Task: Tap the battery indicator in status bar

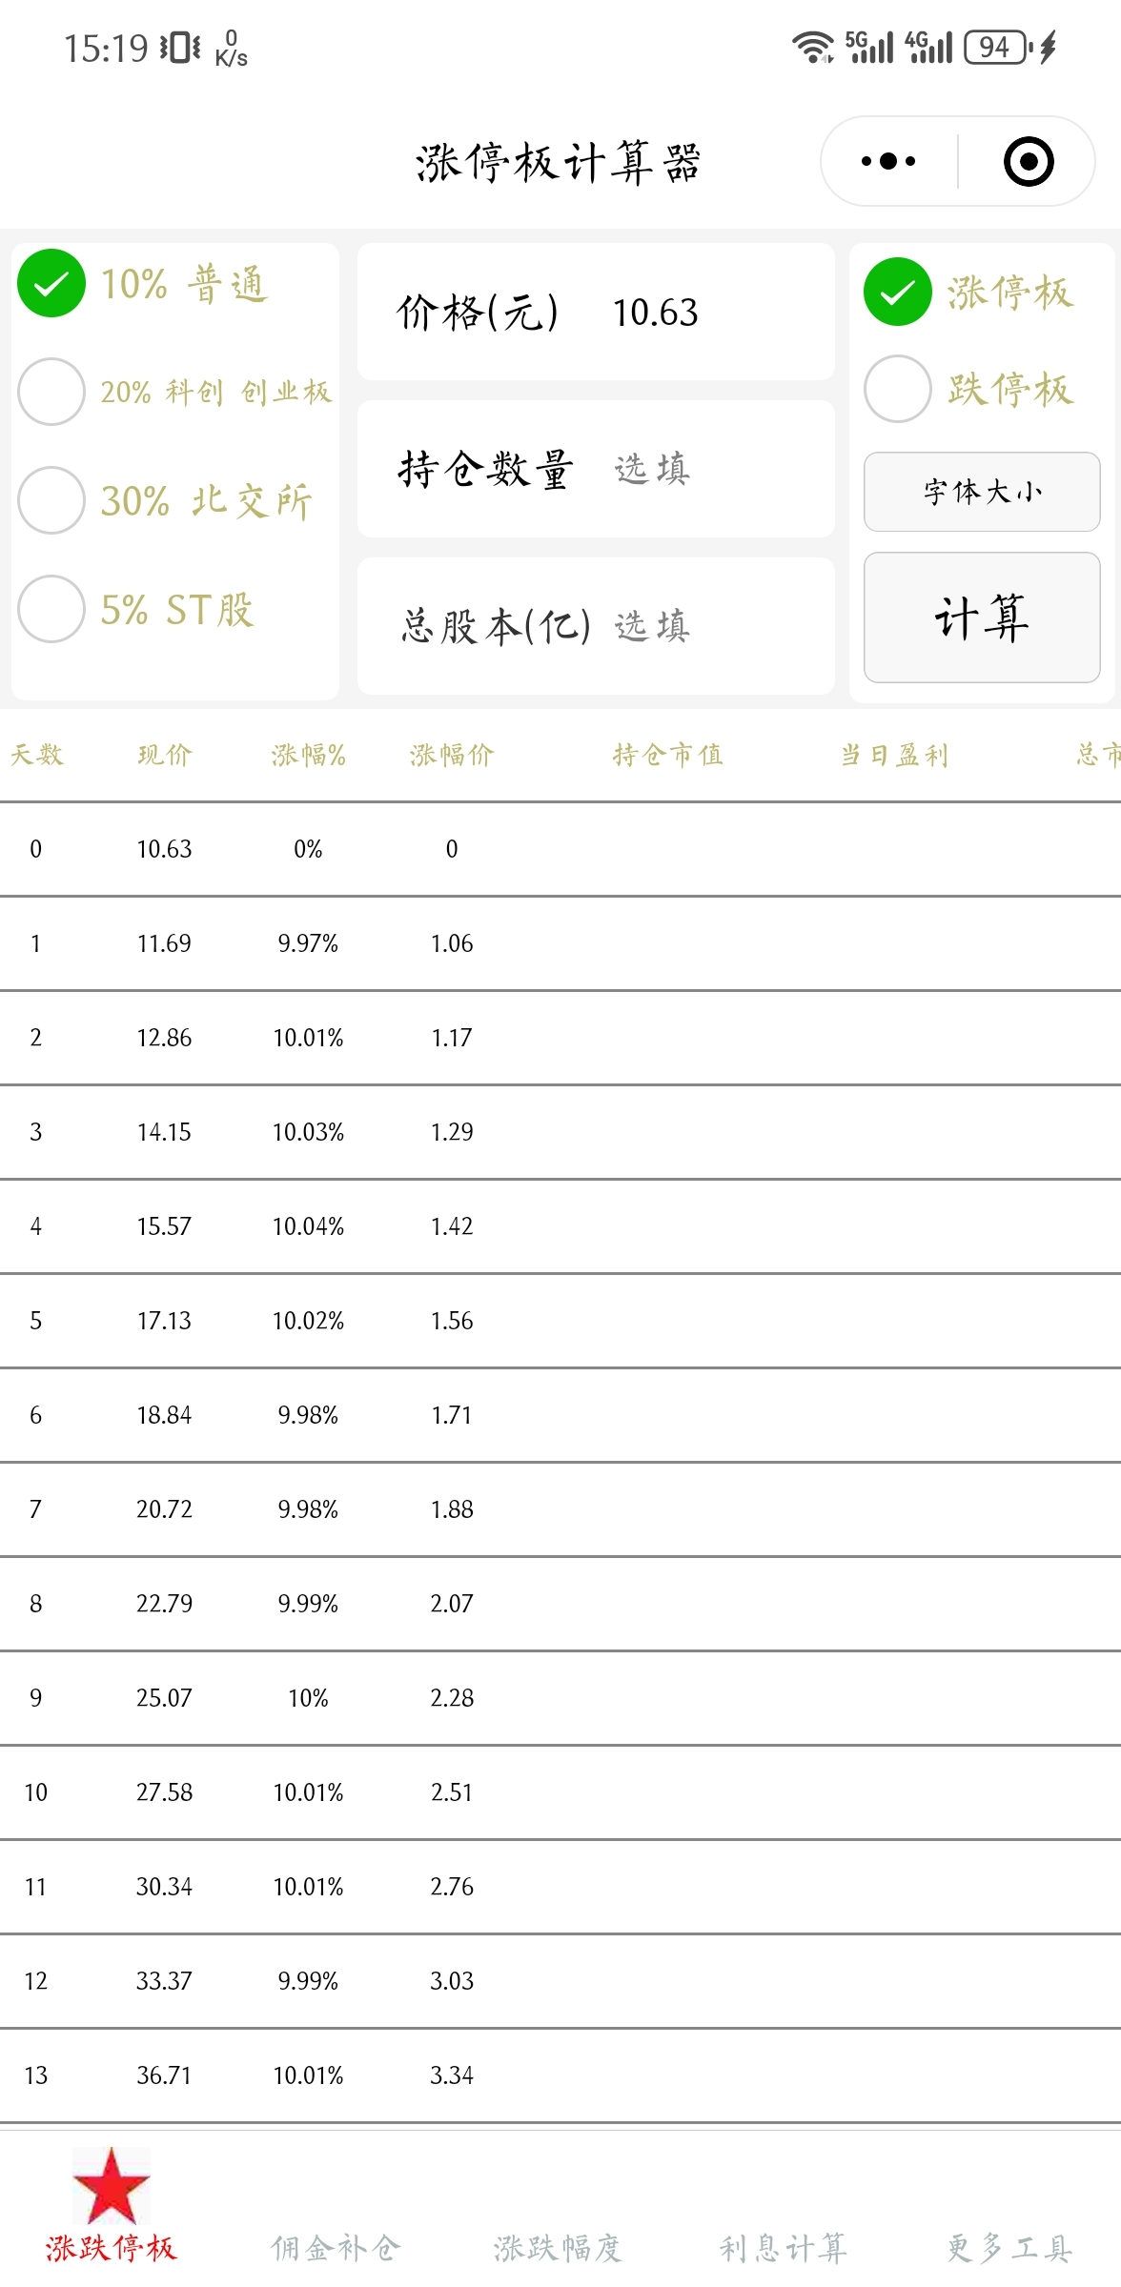Action: point(996,47)
